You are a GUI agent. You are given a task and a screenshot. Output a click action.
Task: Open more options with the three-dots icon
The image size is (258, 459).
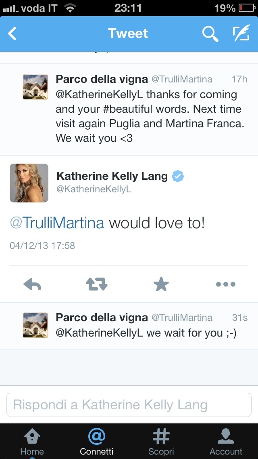226,284
